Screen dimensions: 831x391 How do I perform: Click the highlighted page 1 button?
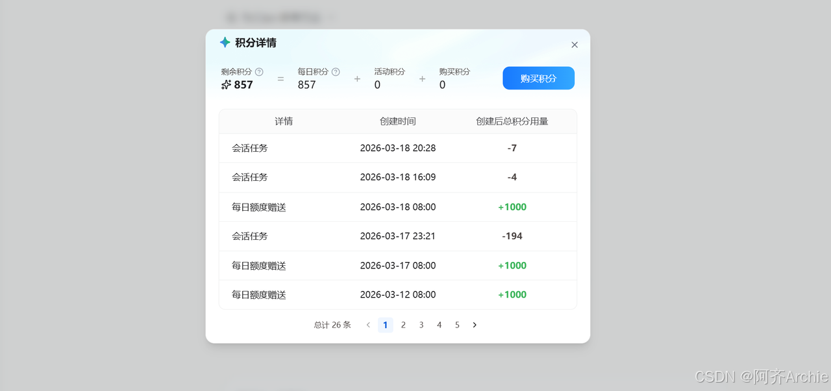[x=386, y=324]
